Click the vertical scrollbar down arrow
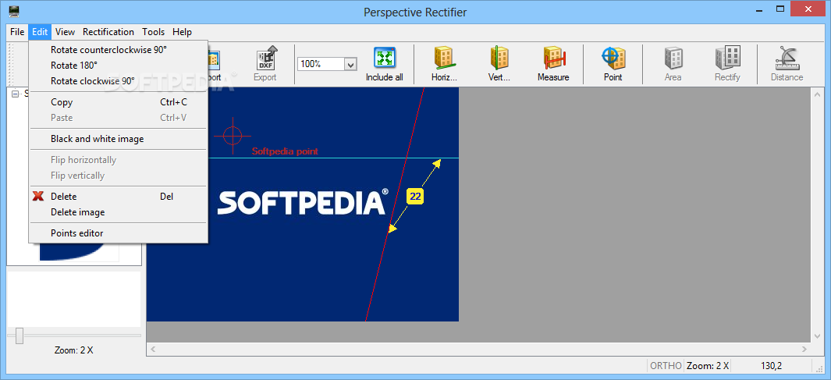The width and height of the screenshot is (831, 380). coord(816,336)
